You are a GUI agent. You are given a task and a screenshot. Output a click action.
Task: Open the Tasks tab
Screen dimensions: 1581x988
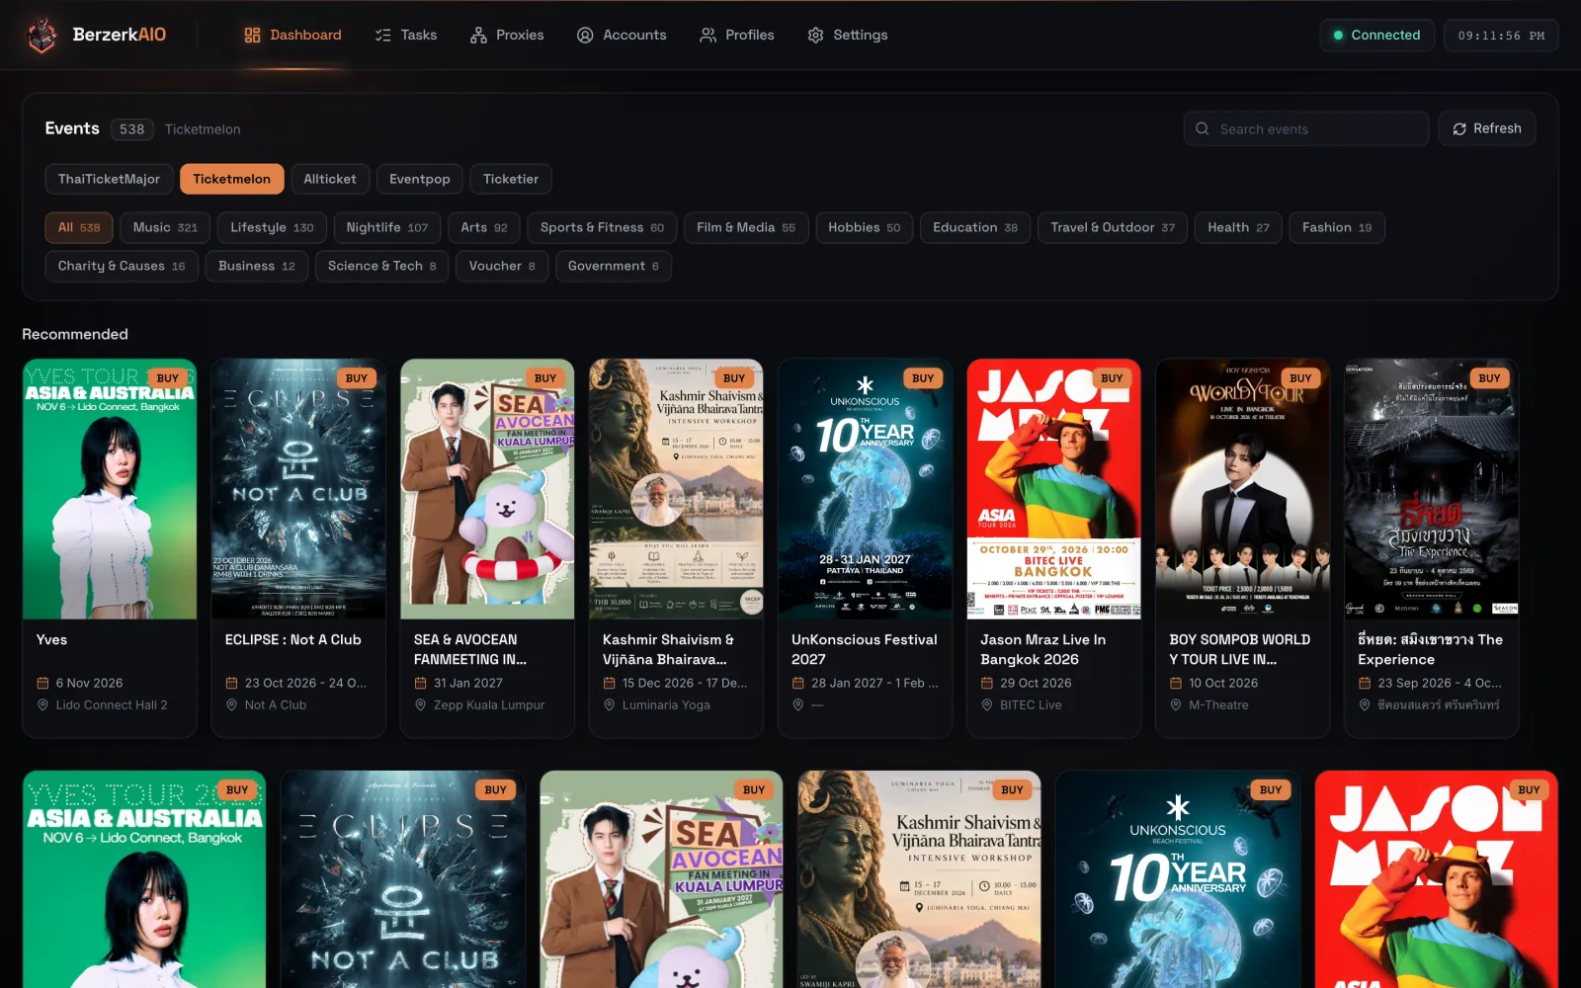[406, 35]
